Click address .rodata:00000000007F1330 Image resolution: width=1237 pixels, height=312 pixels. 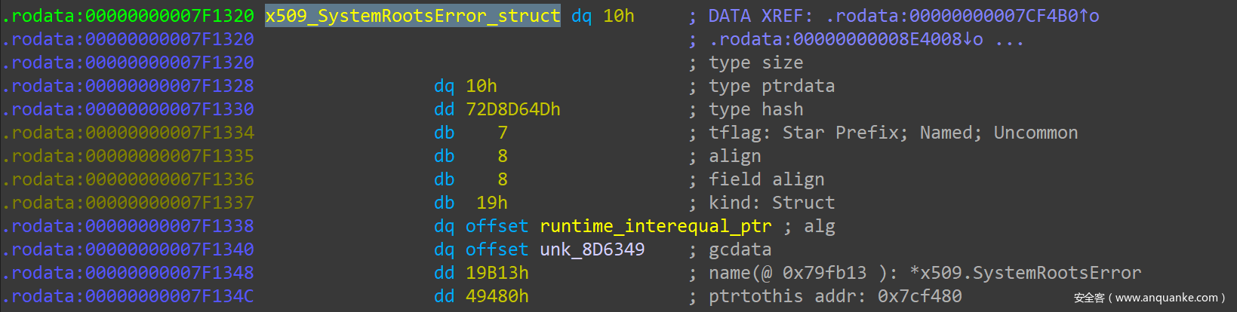128,109
